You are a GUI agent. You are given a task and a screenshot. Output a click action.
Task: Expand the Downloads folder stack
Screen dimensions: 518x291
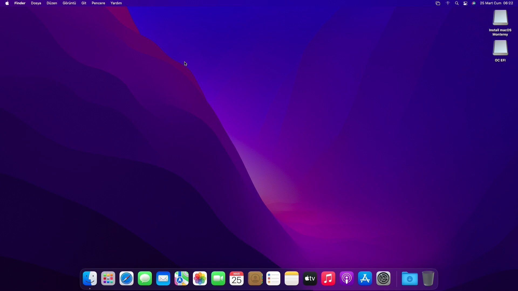pyautogui.click(x=410, y=279)
